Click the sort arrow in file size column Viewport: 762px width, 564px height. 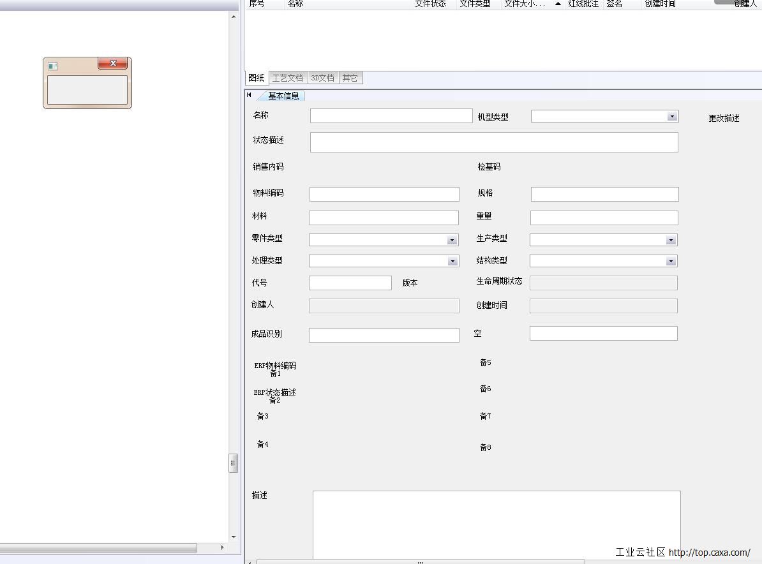click(x=558, y=4)
